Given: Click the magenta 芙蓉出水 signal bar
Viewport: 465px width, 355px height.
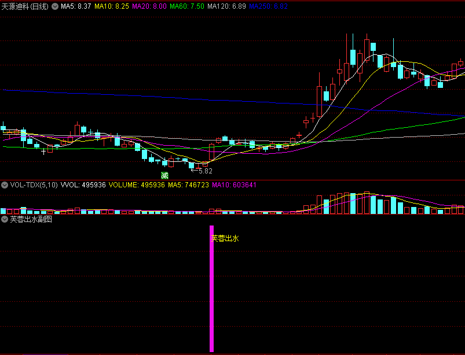Looking at the screenshot, I should tap(211, 289).
